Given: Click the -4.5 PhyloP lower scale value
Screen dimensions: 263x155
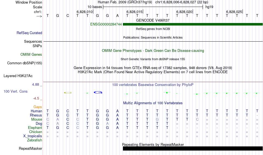Looking at the screenshot, I should (36, 98).
